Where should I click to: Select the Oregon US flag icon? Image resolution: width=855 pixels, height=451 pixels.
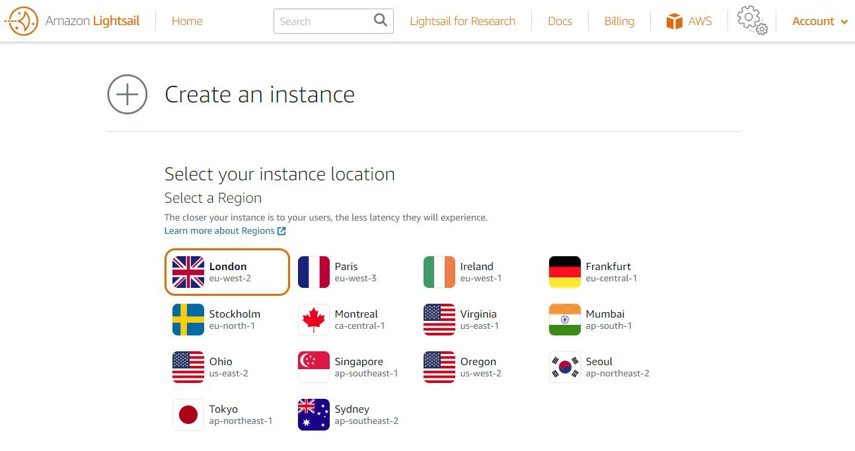pyautogui.click(x=439, y=367)
